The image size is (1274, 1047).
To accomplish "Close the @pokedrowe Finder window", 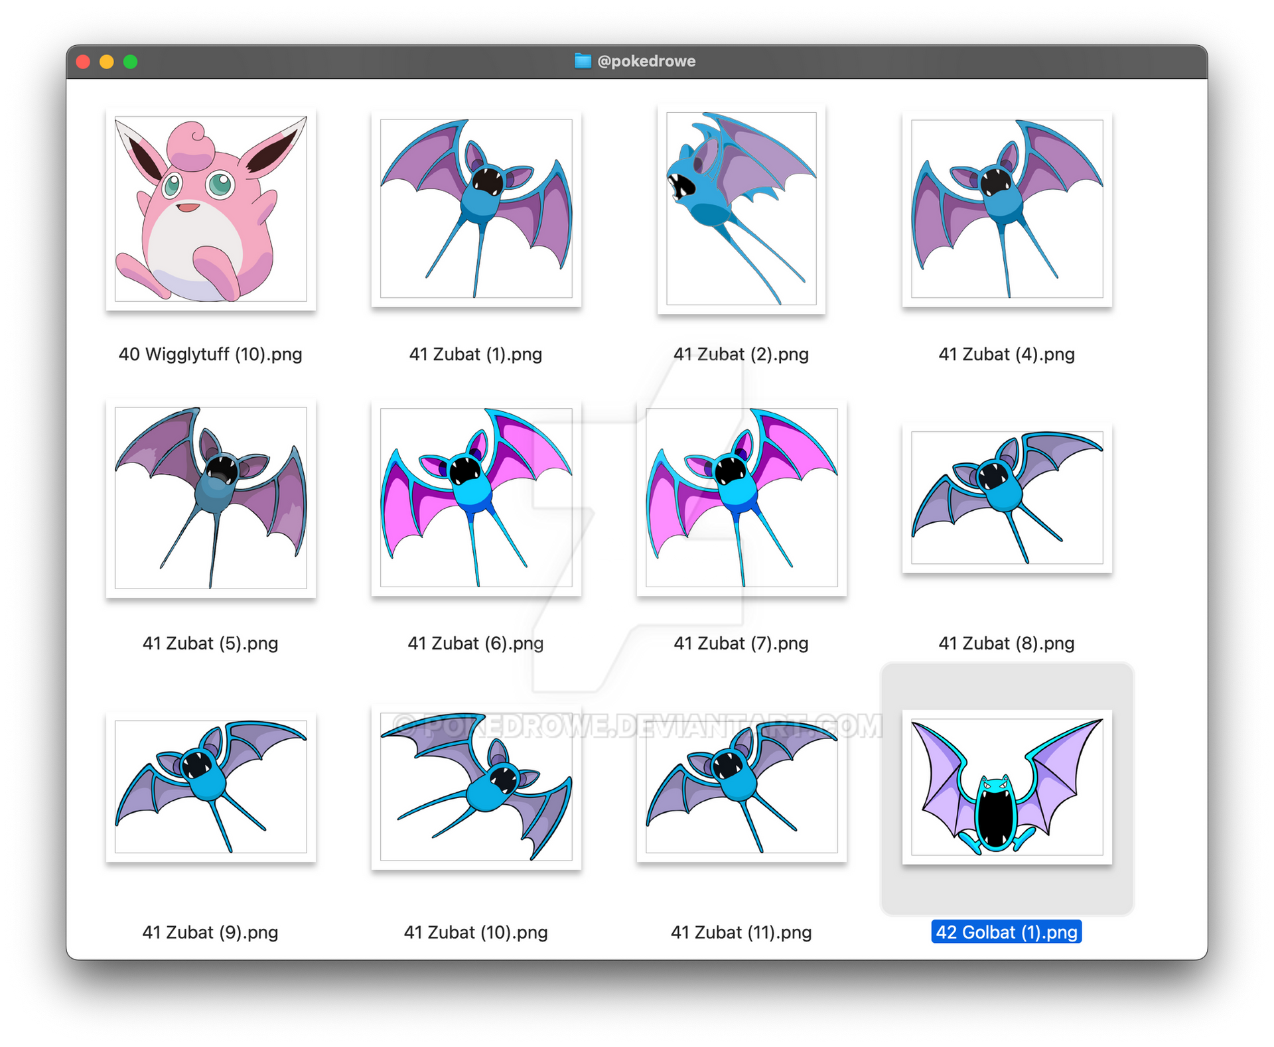I will tap(83, 62).
